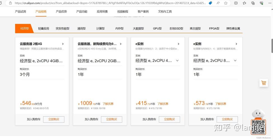Open 产品功能 navigation item
This screenshot has height=140, width=273.
point(82,11)
